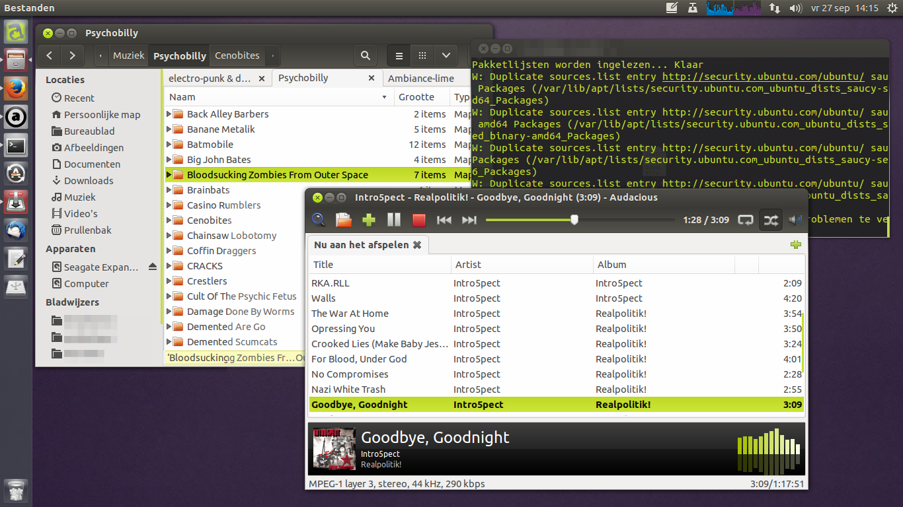Viewport: 903px width, 507px height.
Task: Select track 'Nazi White Trash'
Action: pos(555,389)
